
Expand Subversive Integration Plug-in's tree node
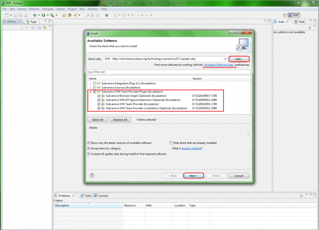[x=90, y=83]
